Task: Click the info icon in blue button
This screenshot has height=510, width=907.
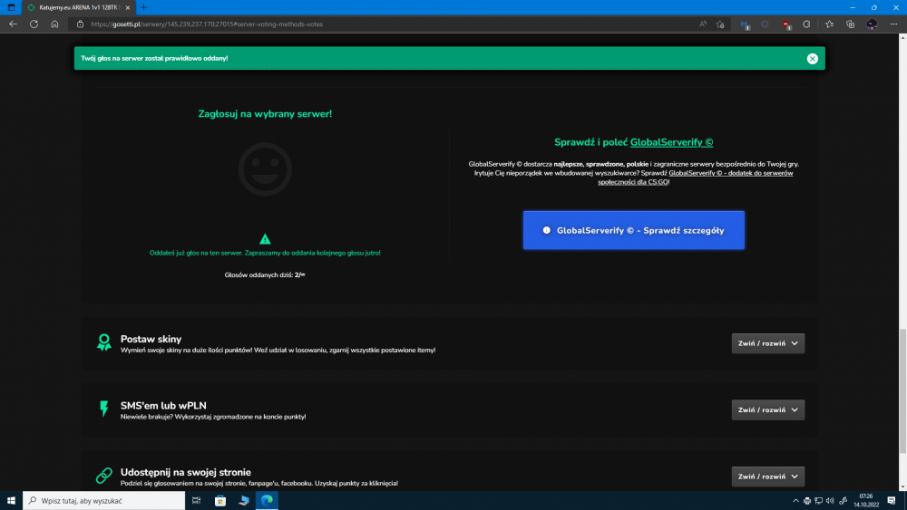Action: 546,230
